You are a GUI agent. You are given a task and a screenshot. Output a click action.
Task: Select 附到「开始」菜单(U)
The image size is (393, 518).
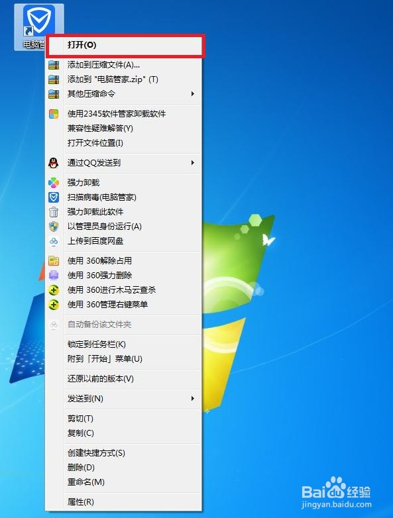124,359
